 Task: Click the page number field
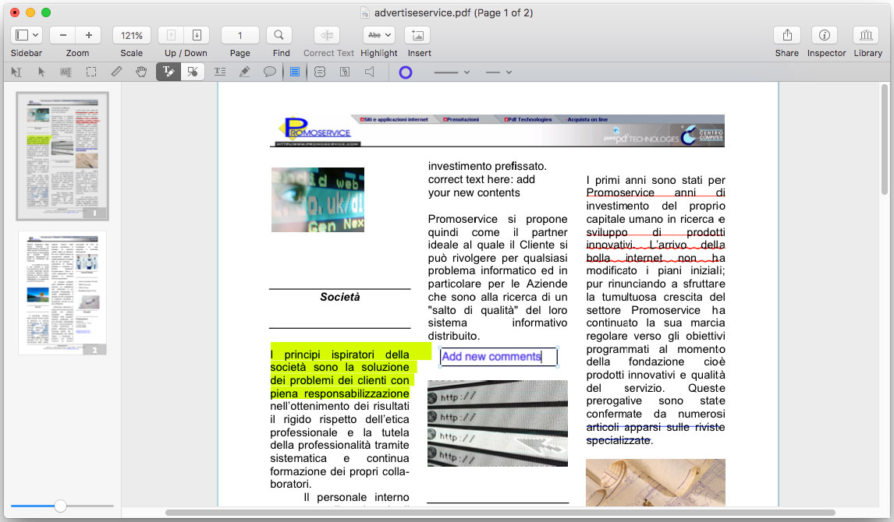(240, 35)
